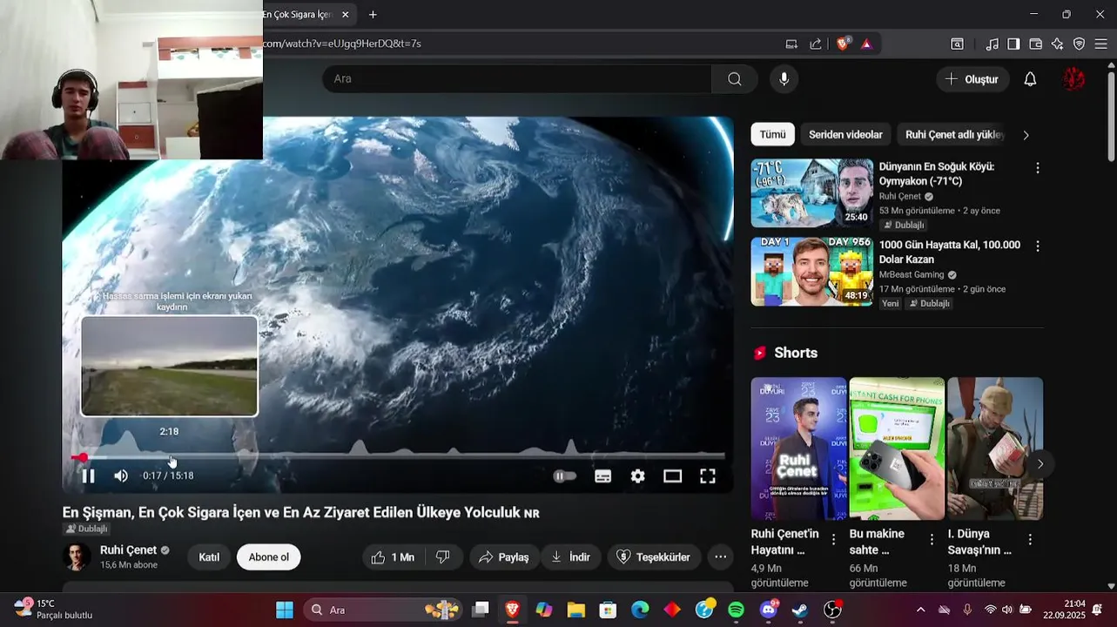The height and width of the screenshot is (627, 1117).
Task: Pause the playing YouTube video
Action: 88,475
